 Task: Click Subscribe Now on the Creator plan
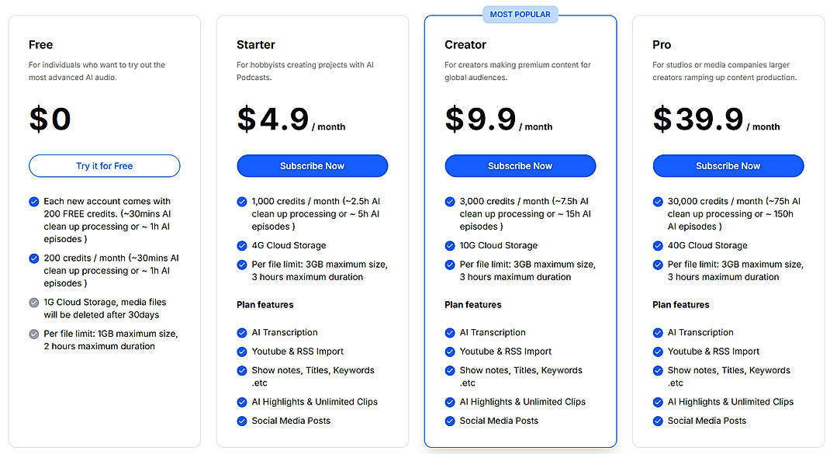(520, 165)
